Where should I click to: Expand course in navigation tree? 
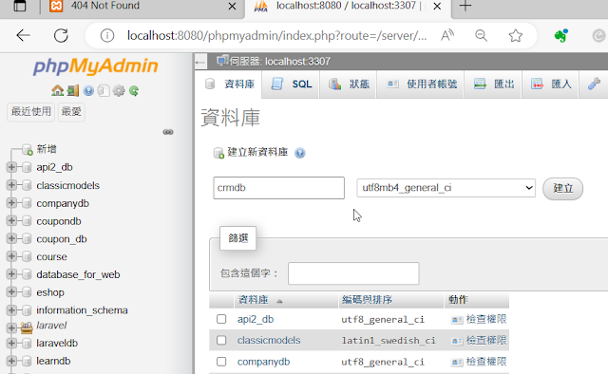point(11,256)
